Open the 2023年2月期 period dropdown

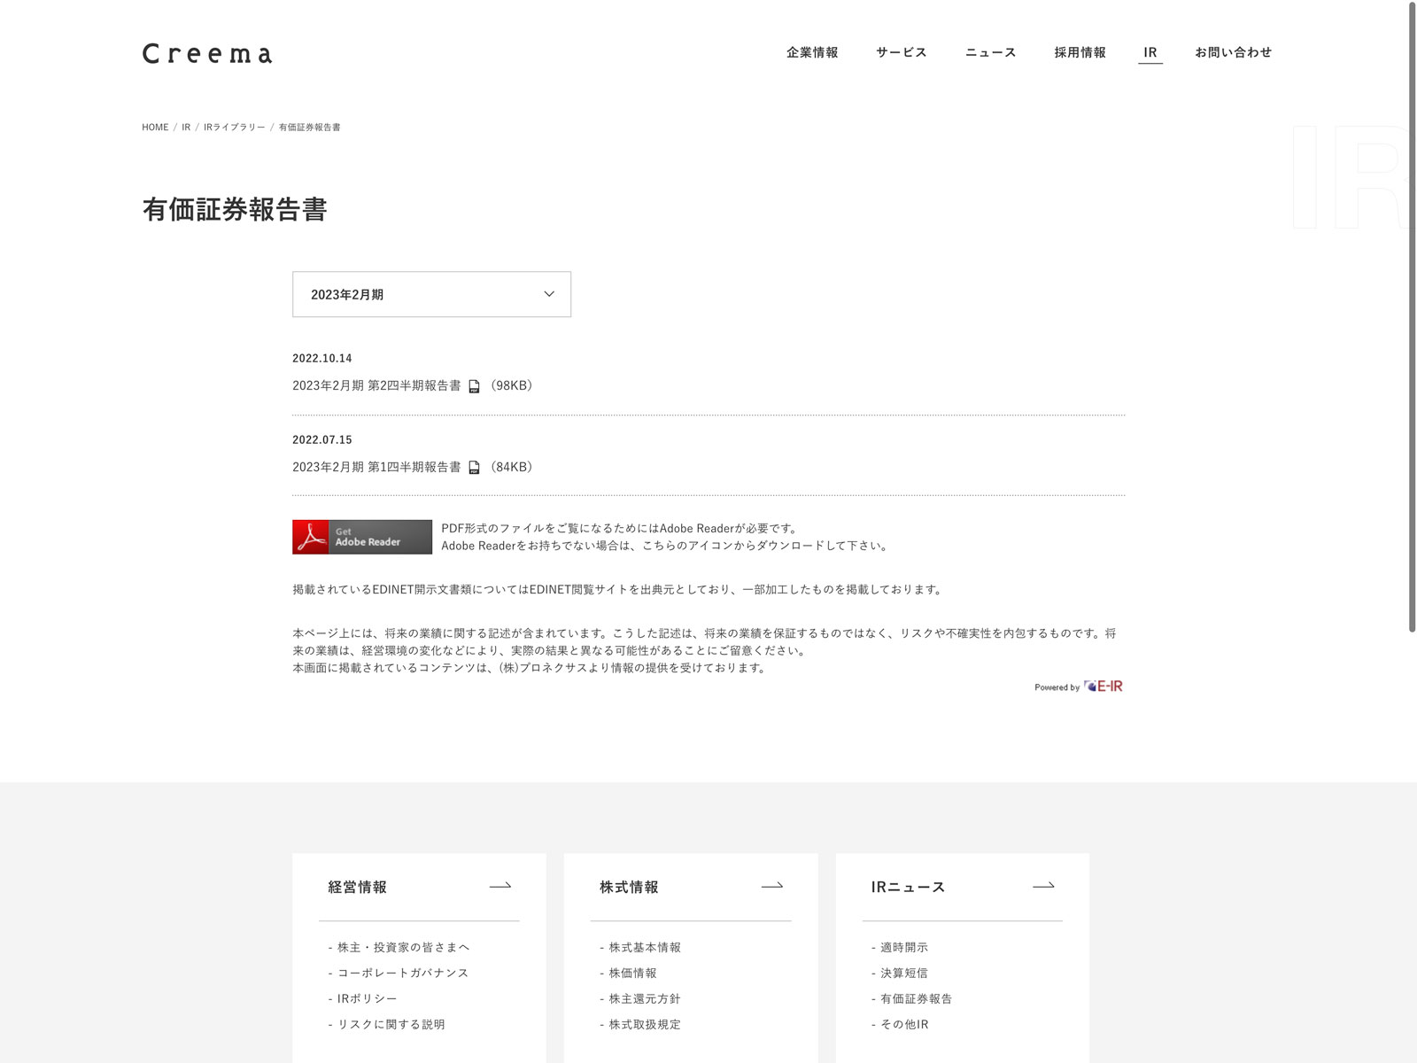pyautogui.click(x=431, y=294)
